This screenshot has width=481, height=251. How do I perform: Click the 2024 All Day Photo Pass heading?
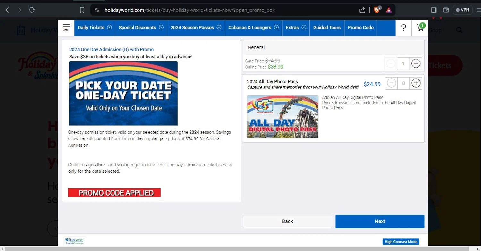[x=272, y=82]
